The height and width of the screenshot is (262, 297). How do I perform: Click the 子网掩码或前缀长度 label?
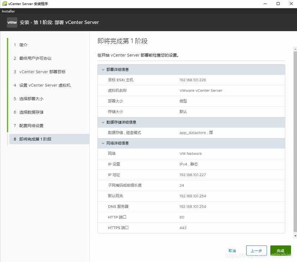click(x=125, y=185)
